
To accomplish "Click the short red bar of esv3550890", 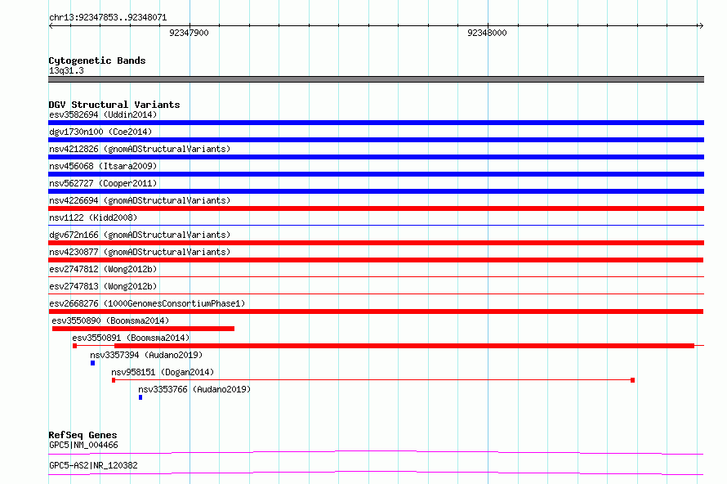I will [x=143, y=329].
